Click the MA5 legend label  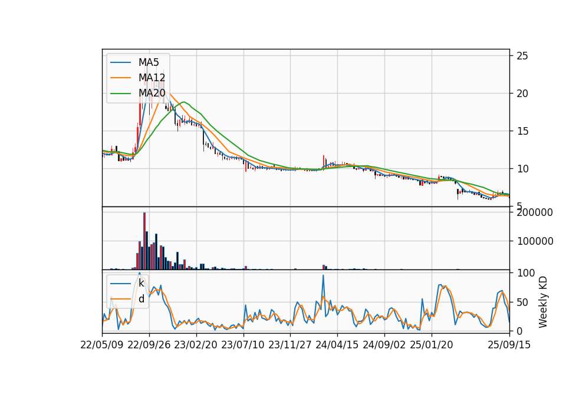(x=149, y=62)
